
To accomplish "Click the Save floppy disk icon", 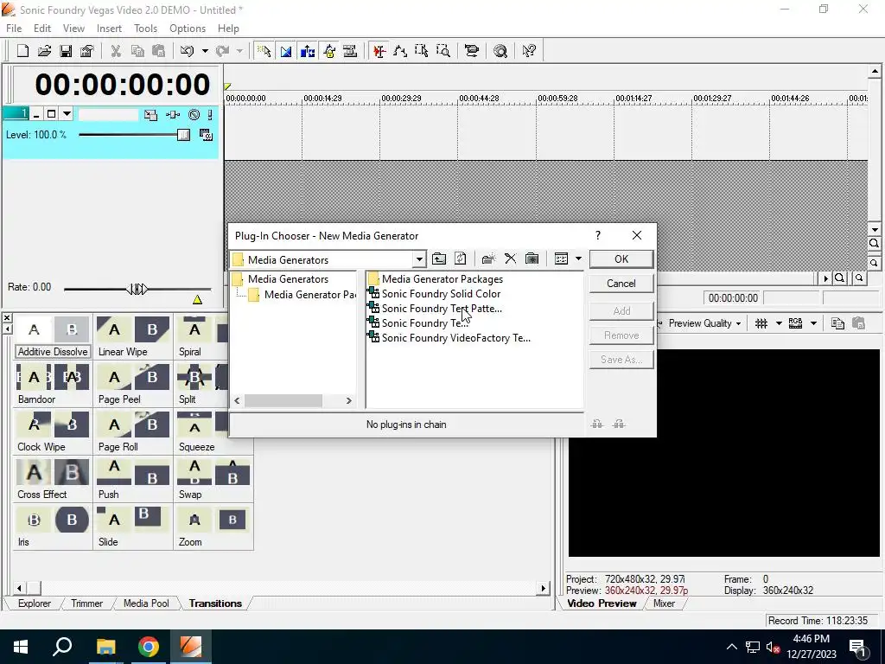I will 66,51.
